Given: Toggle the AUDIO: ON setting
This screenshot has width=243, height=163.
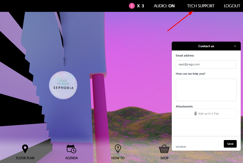Looking at the screenshot, I should (164, 6).
